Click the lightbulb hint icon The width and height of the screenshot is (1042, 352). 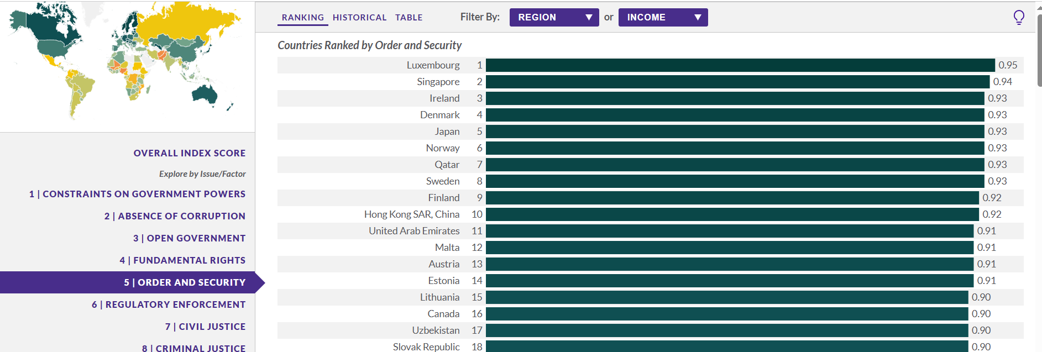(x=1019, y=17)
